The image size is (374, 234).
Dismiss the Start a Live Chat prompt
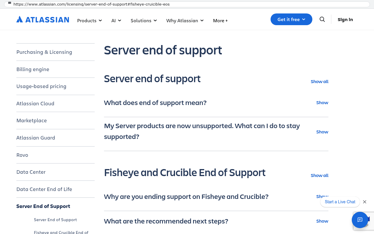364,202
